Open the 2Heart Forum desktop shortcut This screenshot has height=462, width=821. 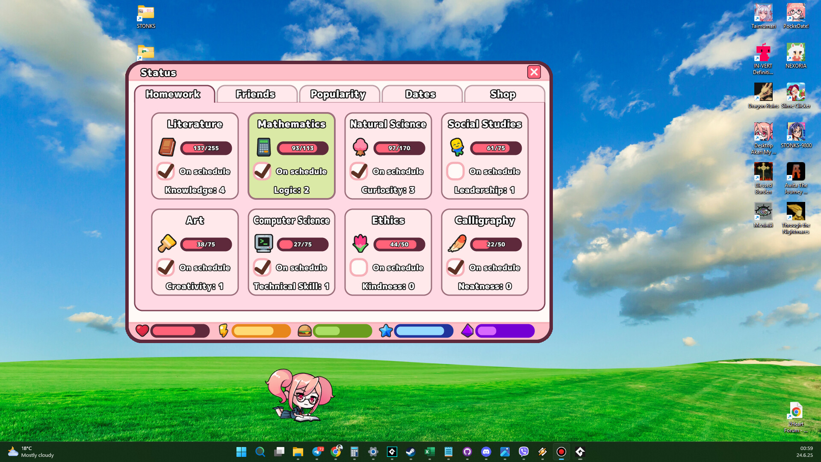coord(795,411)
